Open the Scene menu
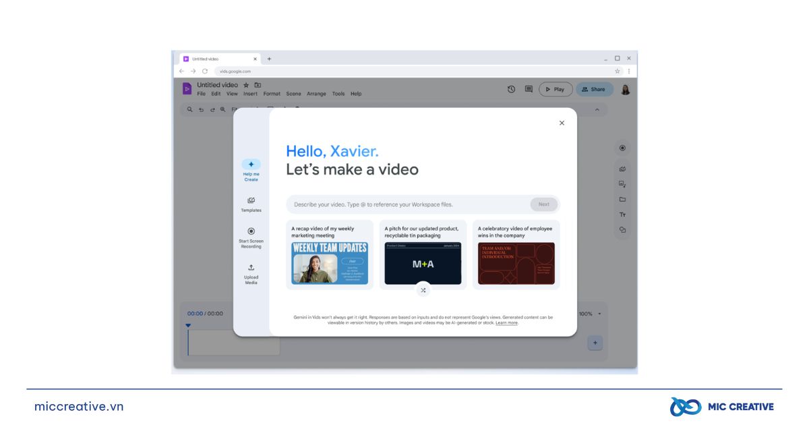 [293, 94]
